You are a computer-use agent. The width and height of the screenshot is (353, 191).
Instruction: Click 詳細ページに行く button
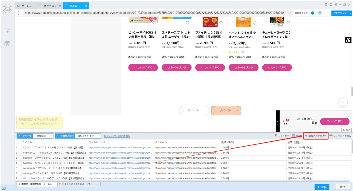pos(316,136)
